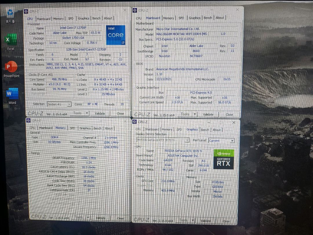Open the Display Device Selection dropdown
This screenshot has height=235, width=313.
pyautogui.click(x=163, y=140)
